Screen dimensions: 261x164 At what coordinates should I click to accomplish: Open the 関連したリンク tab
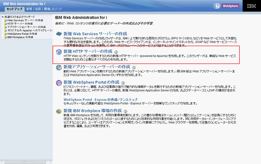click(x=53, y=9)
